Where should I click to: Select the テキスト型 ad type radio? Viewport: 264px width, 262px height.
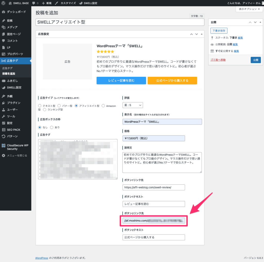click(39, 106)
